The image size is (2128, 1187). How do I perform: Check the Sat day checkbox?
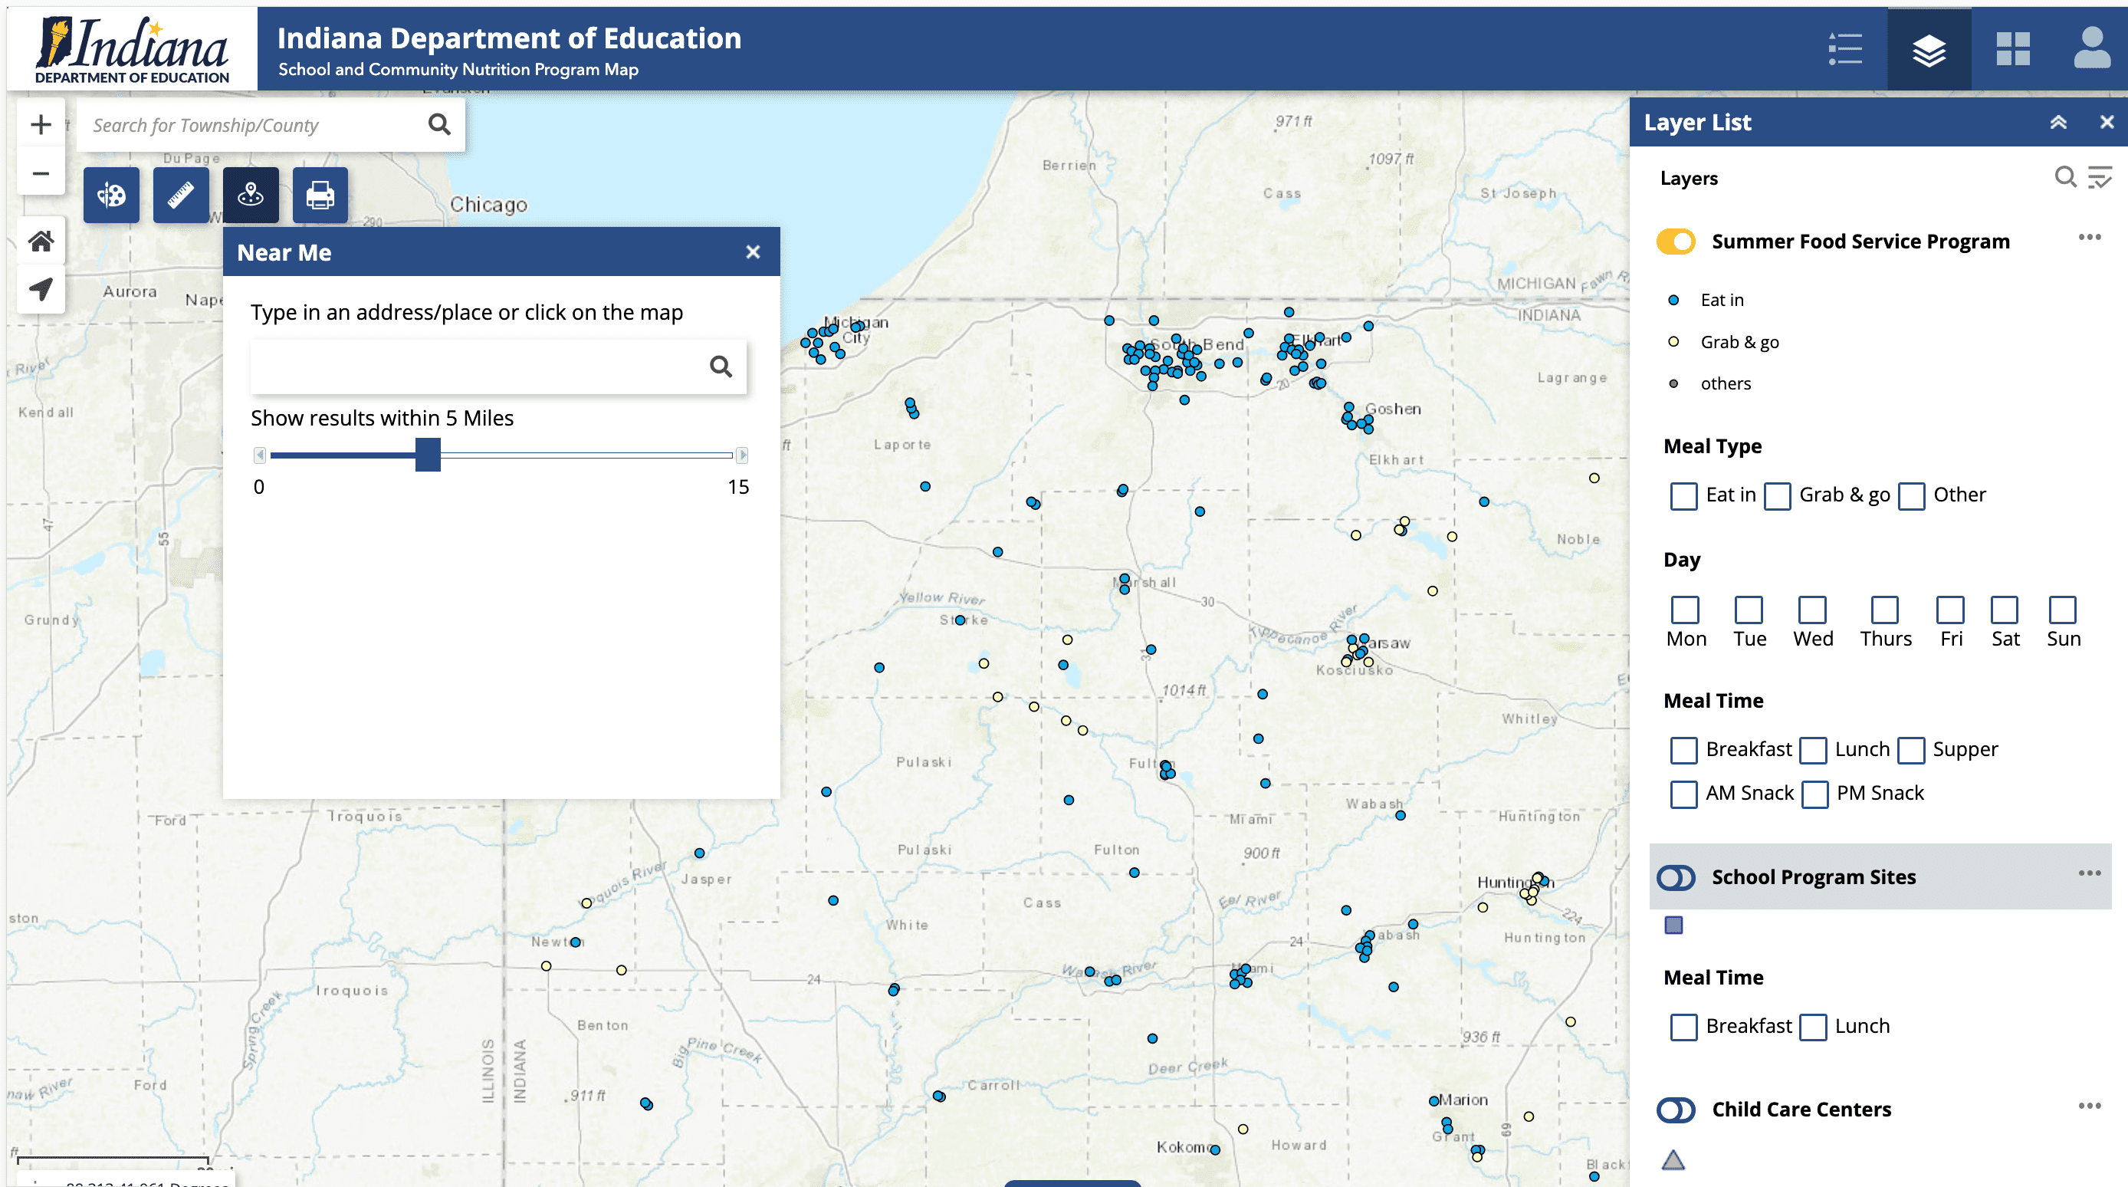coord(2005,610)
